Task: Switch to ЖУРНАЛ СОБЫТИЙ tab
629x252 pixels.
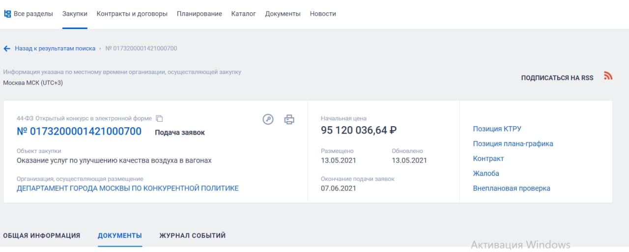Action: click(193, 236)
